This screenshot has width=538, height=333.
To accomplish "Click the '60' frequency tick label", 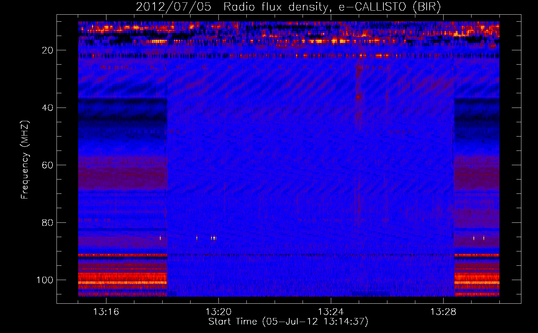I will (48, 165).
